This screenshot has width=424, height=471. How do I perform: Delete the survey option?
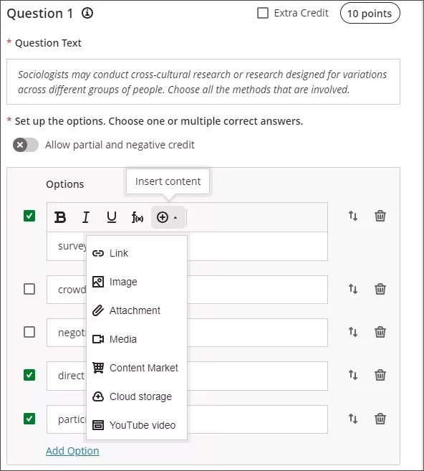[380, 216]
